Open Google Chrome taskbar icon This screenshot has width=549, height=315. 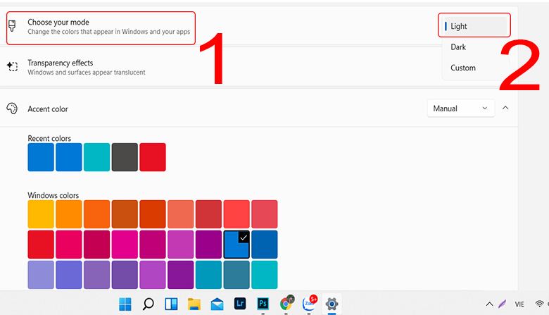tap(286, 303)
